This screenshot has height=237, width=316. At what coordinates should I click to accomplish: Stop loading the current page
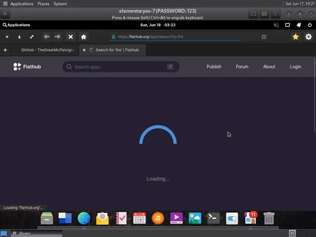[71, 37]
